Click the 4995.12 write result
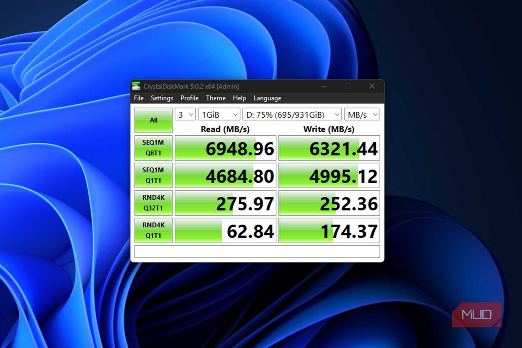This screenshot has height=348, width=522. tap(329, 176)
